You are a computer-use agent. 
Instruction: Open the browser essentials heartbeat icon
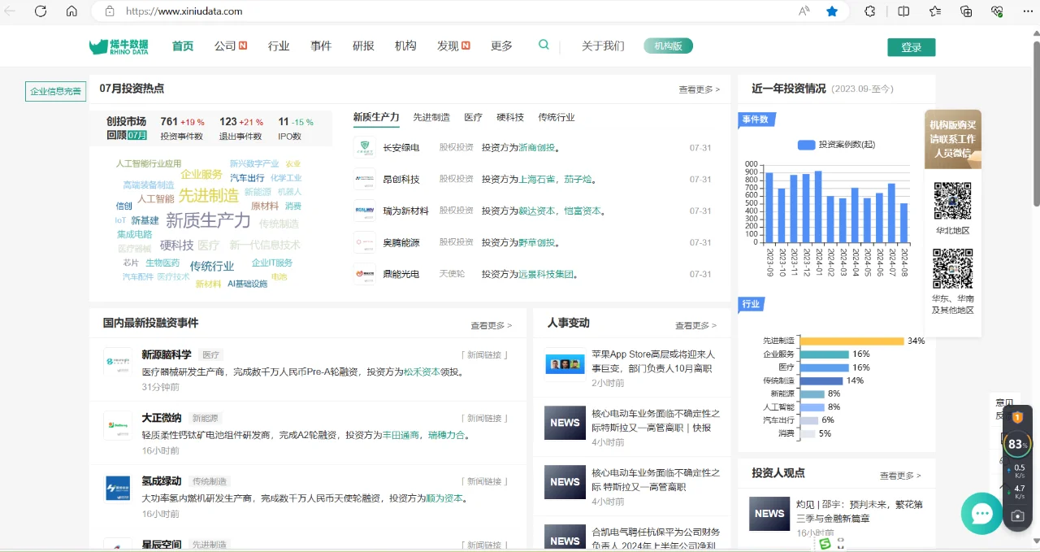pyautogui.click(x=997, y=11)
